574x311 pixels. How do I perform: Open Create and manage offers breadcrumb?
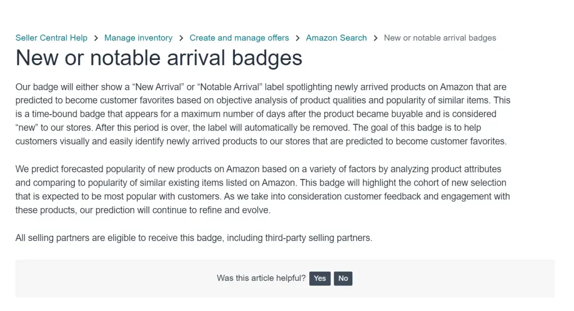(x=239, y=38)
